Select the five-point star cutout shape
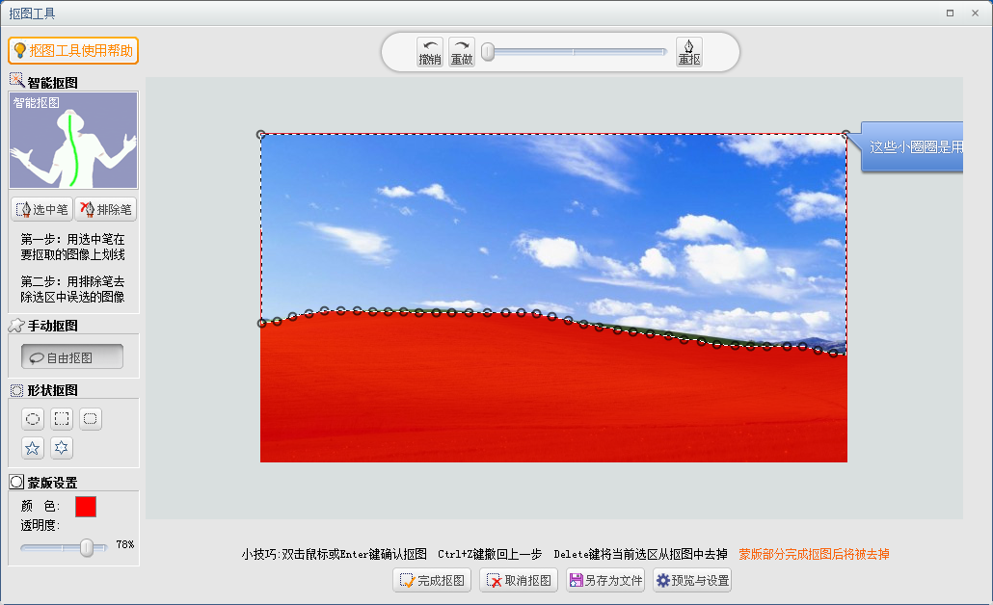 coord(33,448)
